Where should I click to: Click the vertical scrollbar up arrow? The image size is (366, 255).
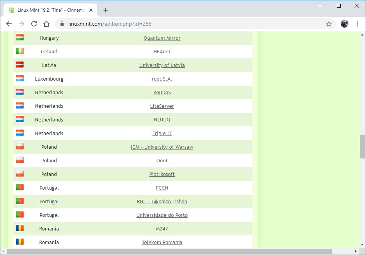click(362, 35)
